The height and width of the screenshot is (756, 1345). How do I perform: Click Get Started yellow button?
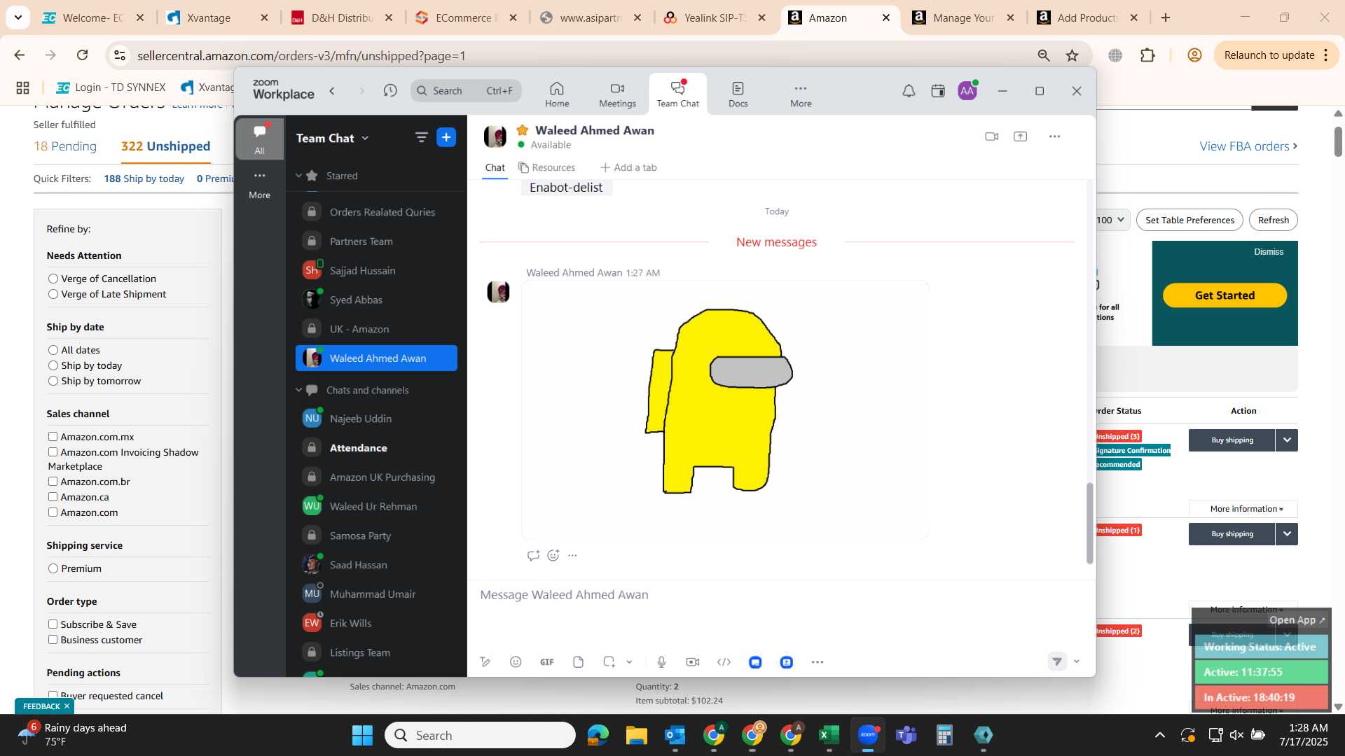[1225, 295]
